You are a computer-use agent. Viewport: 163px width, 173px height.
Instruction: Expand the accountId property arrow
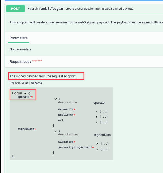97,111
